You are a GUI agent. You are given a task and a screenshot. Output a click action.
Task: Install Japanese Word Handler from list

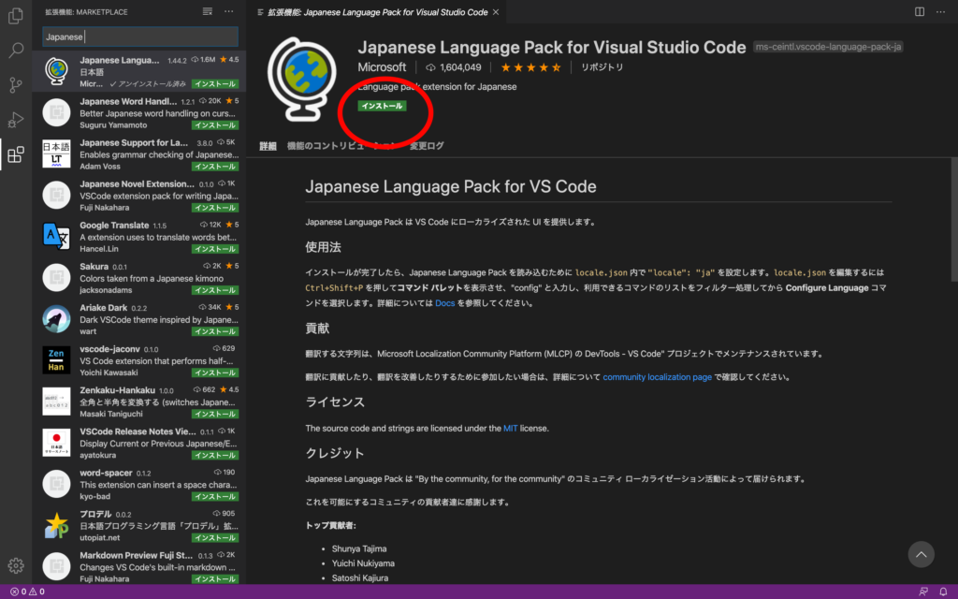pos(215,125)
